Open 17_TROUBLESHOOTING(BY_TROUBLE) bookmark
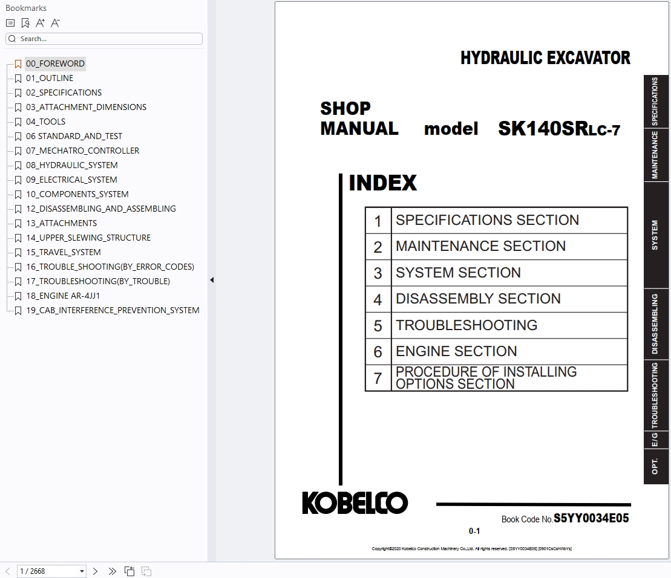 tap(98, 282)
